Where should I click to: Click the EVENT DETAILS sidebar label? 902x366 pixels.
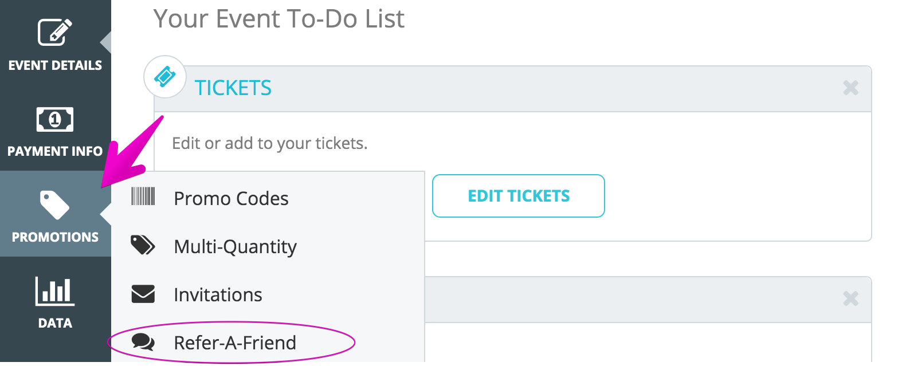point(55,65)
